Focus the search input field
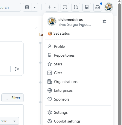This screenshot has width=122, height=125. [10, 7]
